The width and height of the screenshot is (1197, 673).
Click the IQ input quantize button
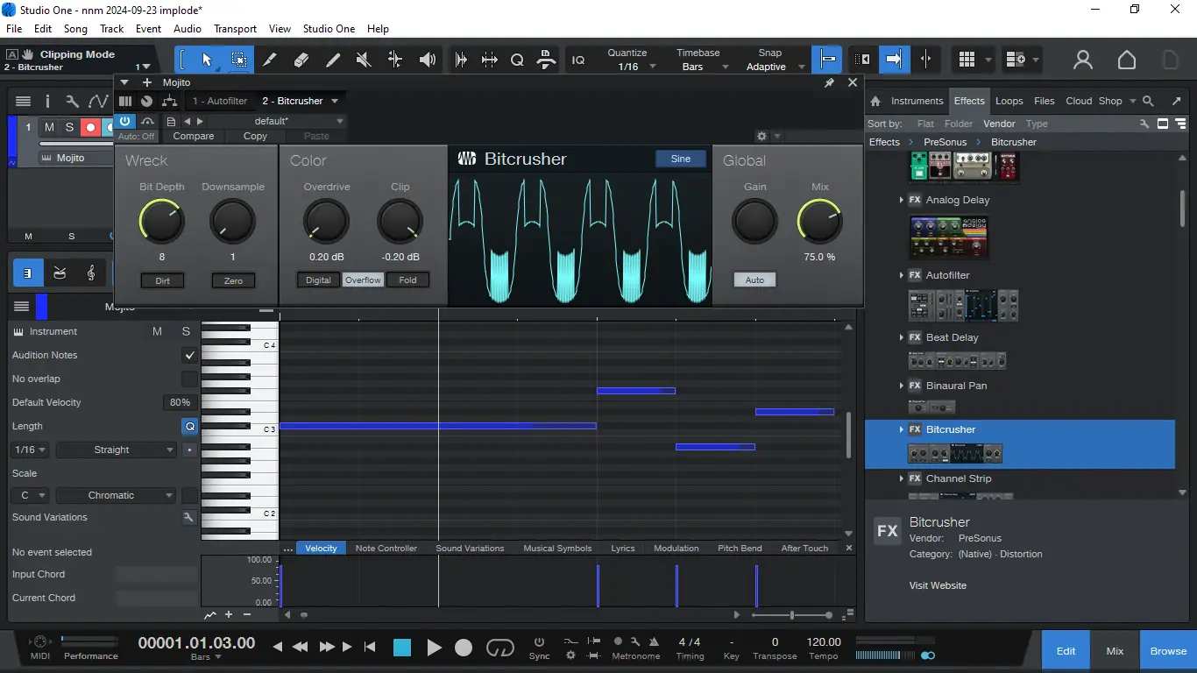pyautogui.click(x=578, y=60)
